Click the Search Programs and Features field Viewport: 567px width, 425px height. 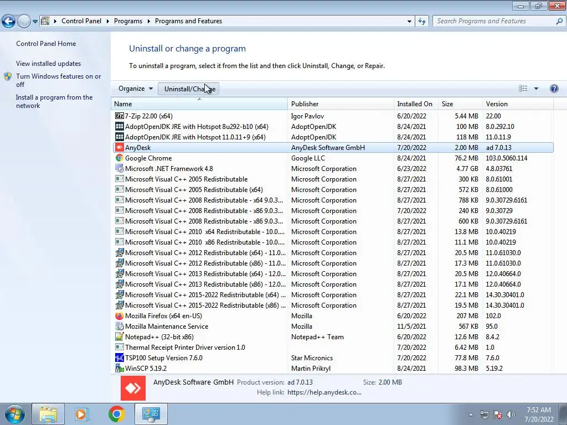495,21
